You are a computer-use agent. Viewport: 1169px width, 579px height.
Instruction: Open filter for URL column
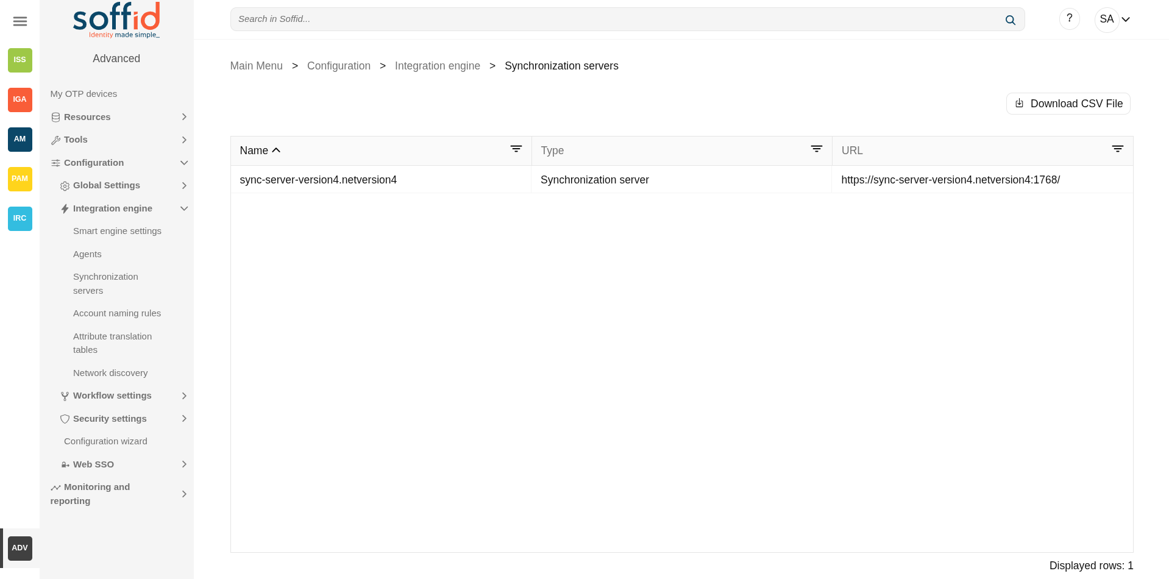coord(1118,149)
